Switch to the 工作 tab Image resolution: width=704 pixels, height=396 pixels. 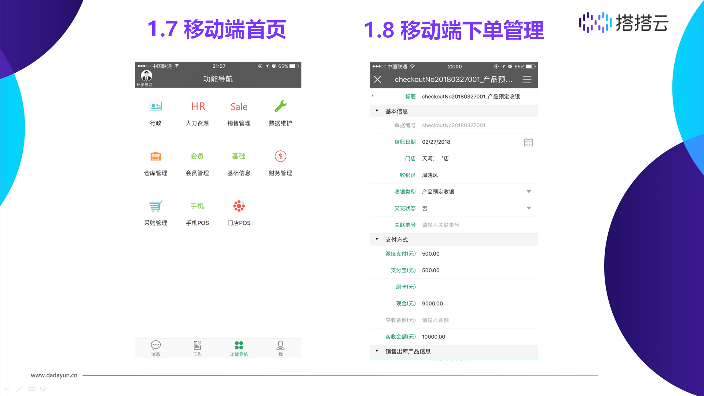coord(197,348)
